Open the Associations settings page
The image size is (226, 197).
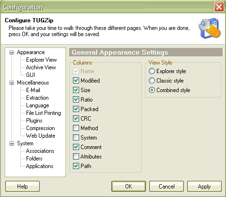tap(40, 151)
